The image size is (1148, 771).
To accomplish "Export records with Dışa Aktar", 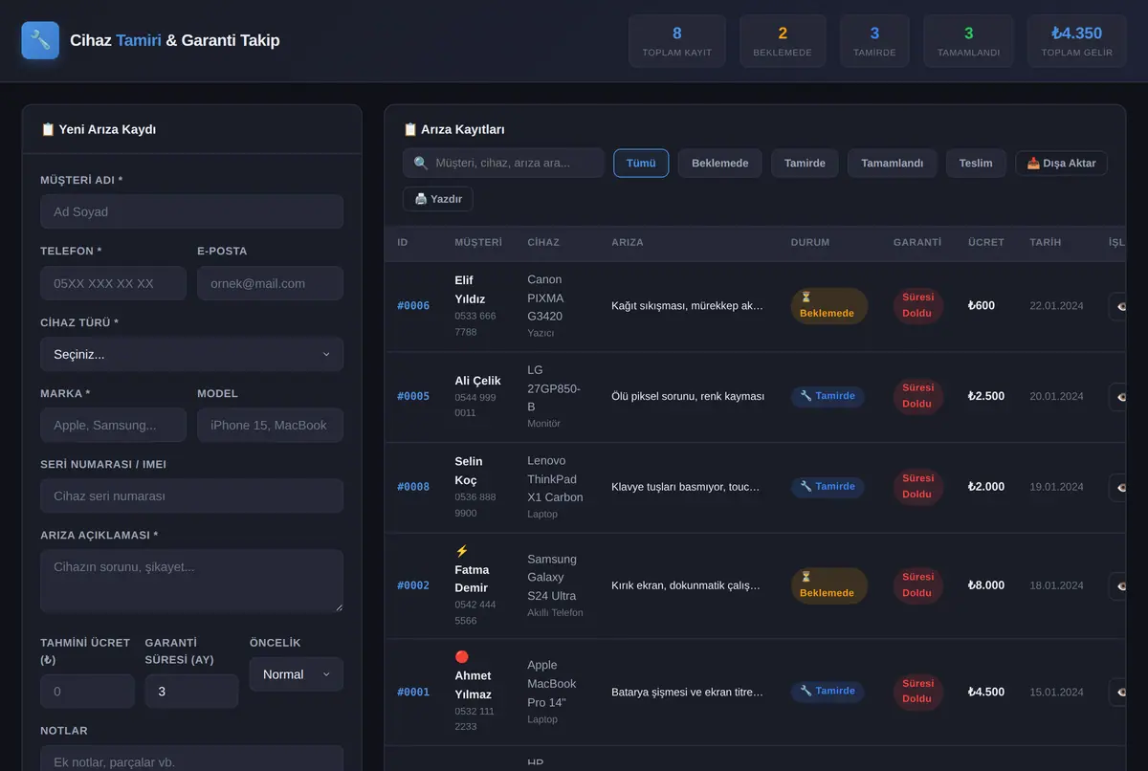I will click(1061, 163).
